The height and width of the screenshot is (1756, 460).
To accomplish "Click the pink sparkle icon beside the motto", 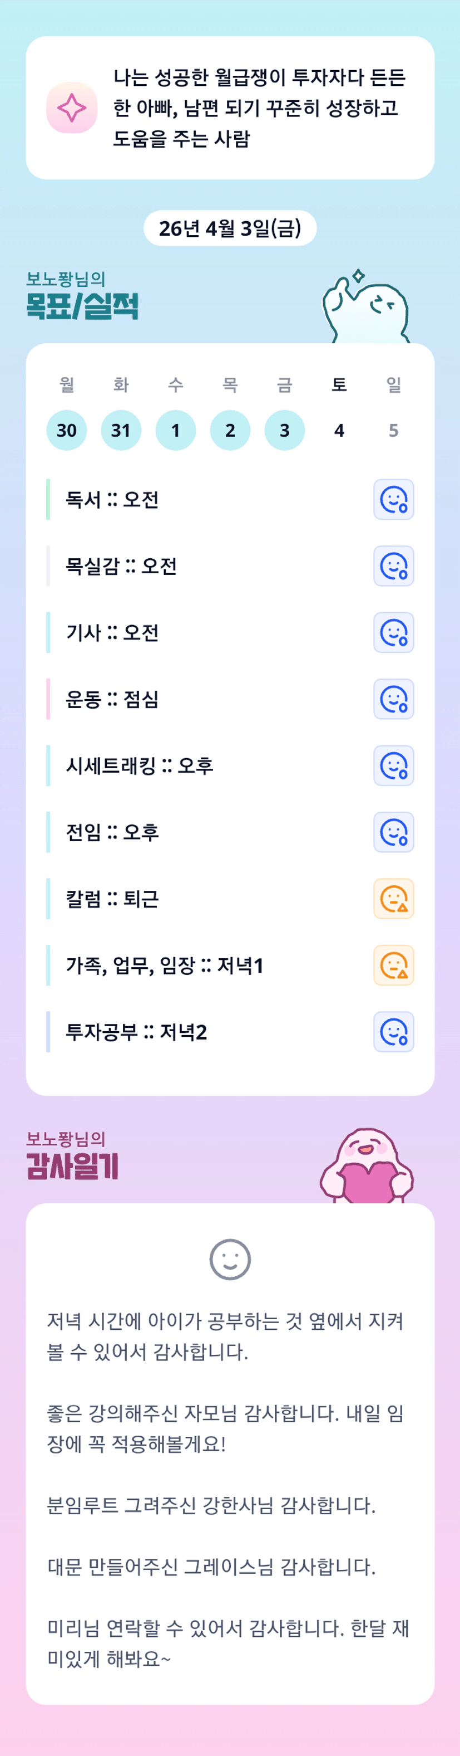I will point(71,108).
